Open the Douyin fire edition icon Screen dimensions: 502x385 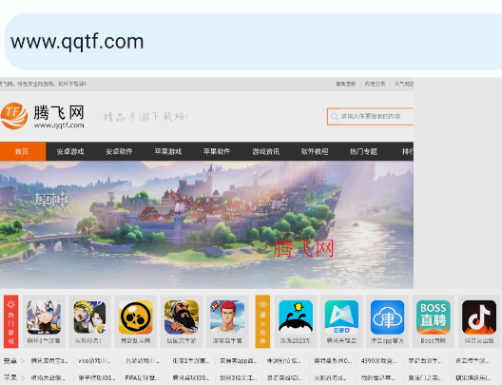(479, 318)
